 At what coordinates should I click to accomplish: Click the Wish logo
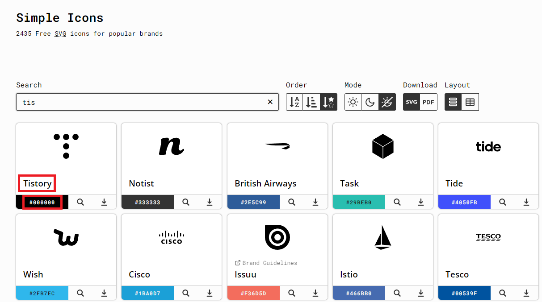click(x=66, y=237)
